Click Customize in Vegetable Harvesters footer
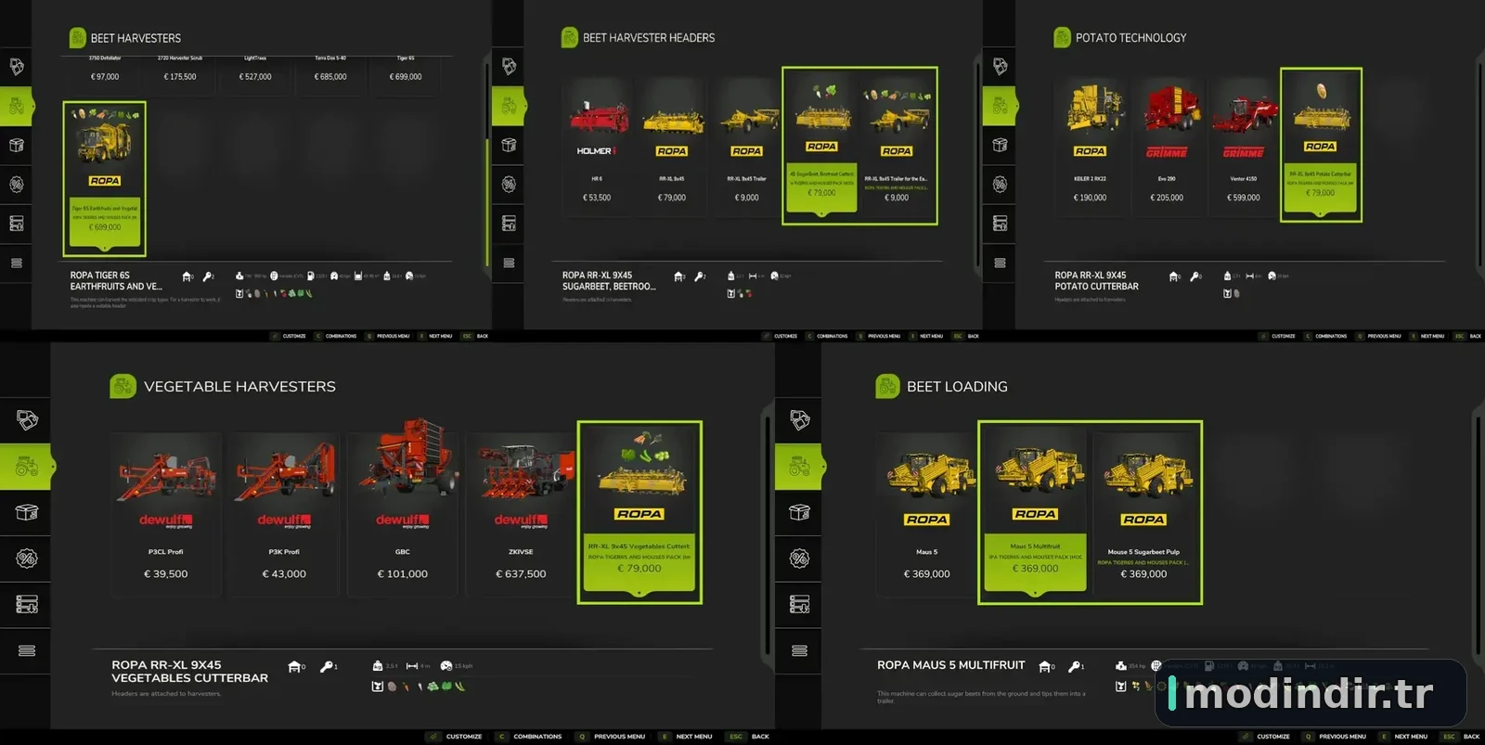Image resolution: width=1485 pixels, height=745 pixels. [456, 737]
